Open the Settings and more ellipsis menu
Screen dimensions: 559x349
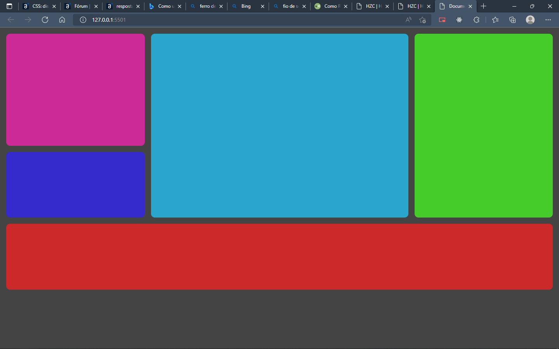(x=548, y=20)
